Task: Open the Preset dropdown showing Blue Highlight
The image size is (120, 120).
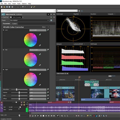Action: (x=29, y=20)
